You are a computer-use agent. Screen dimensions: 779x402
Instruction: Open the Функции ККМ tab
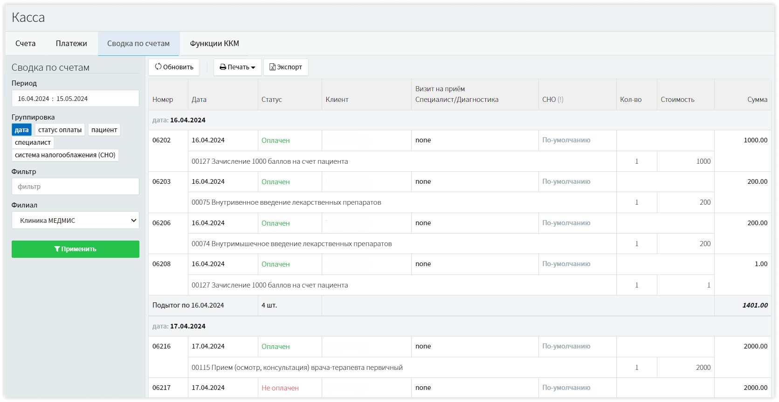[x=214, y=43]
